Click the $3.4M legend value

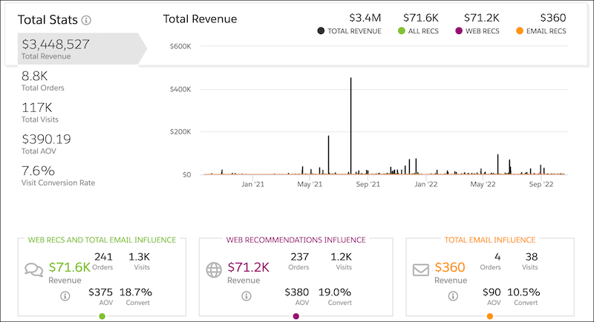click(x=365, y=18)
